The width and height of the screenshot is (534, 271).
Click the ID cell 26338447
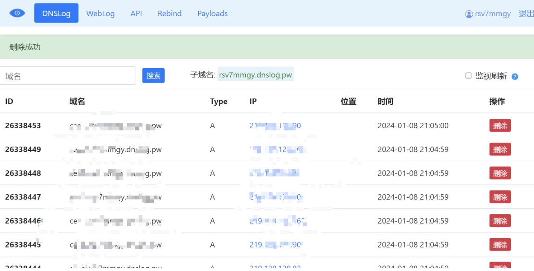(x=23, y=197)
